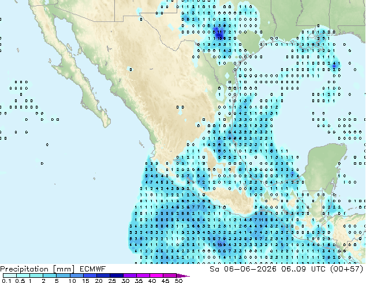Click the 20–25 mm dark blue legend box
Image resolution: width=366 pixels, height=283 pixels.
103,275
